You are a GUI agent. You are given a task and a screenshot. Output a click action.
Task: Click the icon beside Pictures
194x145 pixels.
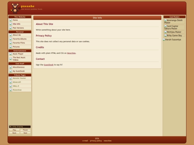click(11, 47)
